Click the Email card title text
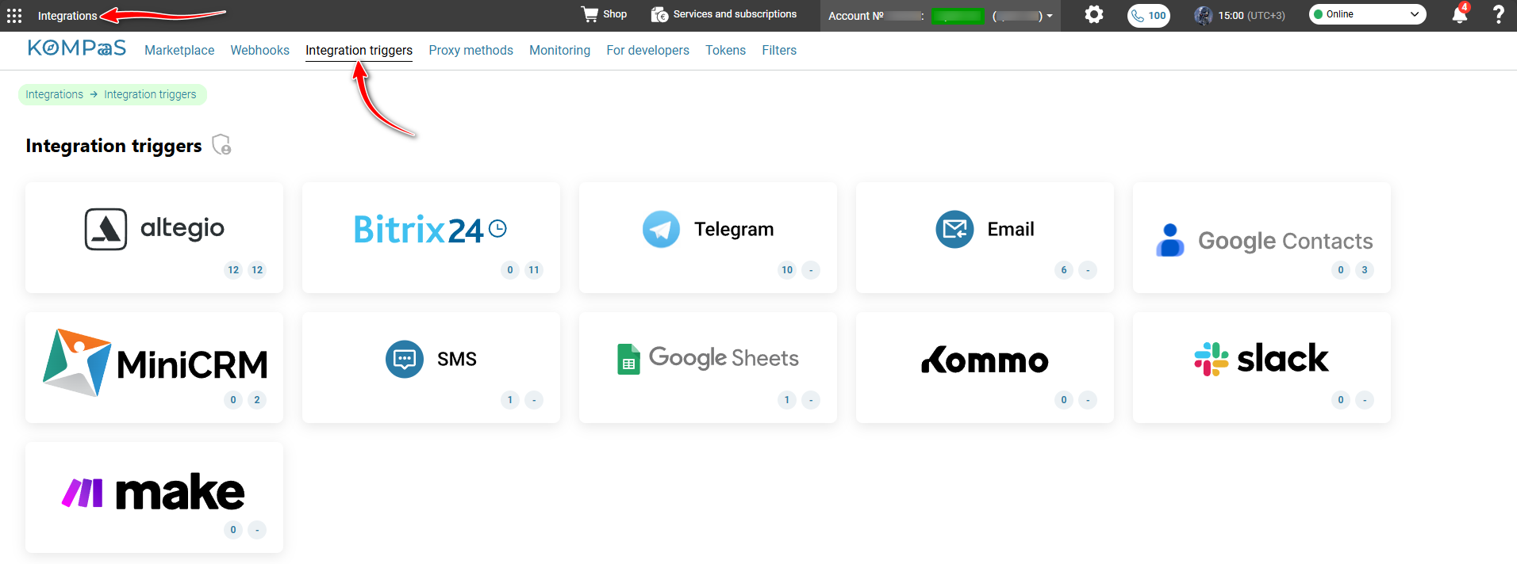The width and height of the screenshot is (1517, 564). 1011,229
